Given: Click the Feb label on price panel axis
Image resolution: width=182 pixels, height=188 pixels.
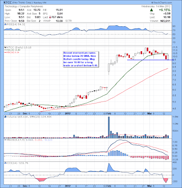Looking at the screenshot, I should [108, 113].
